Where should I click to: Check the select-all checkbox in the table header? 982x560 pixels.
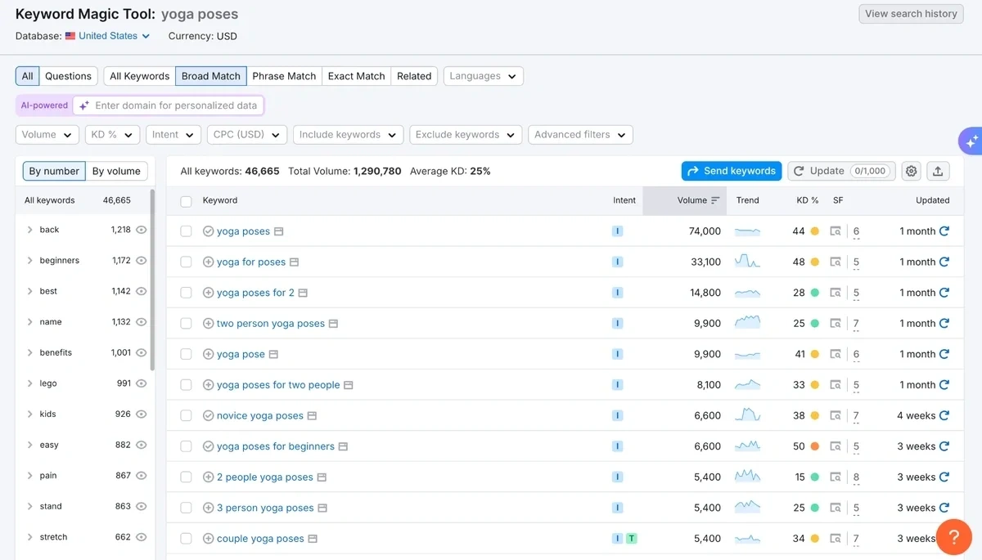click(186, 200)
